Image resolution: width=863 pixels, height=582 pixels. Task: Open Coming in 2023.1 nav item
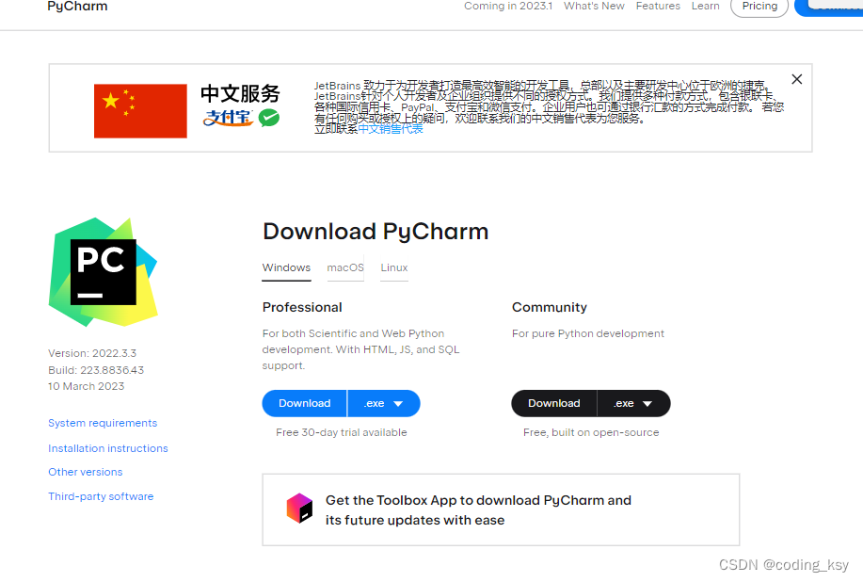(x=508, y=6)
